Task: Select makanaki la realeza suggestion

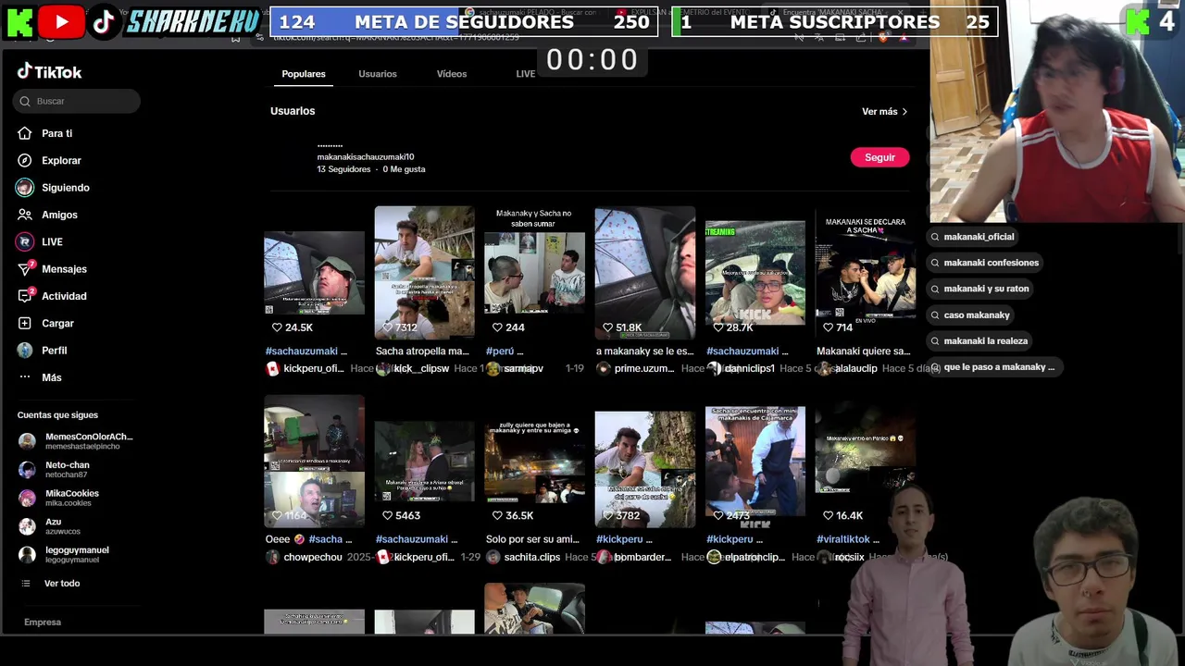Action: pos(979,340)
